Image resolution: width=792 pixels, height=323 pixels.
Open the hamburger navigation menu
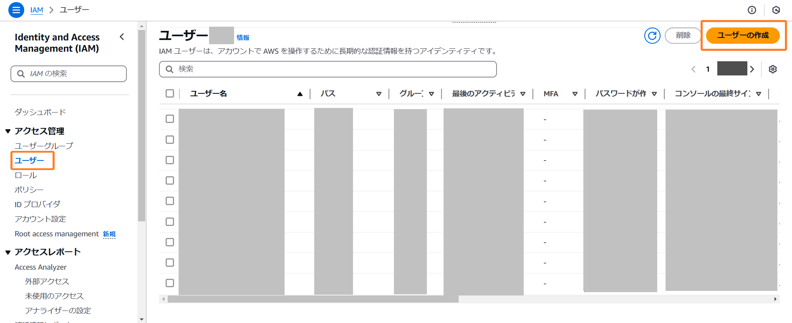coord(16,10)
